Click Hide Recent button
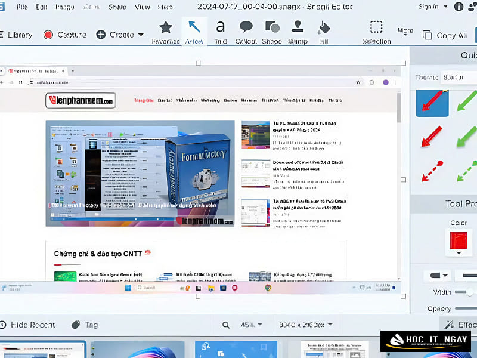This screenshot has height=358, width=477. click(x=27, y=325)
